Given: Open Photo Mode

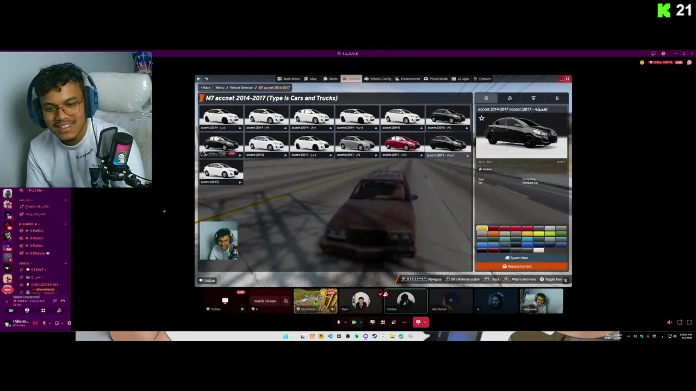Looking at the screenshot, I should [436, 79].
